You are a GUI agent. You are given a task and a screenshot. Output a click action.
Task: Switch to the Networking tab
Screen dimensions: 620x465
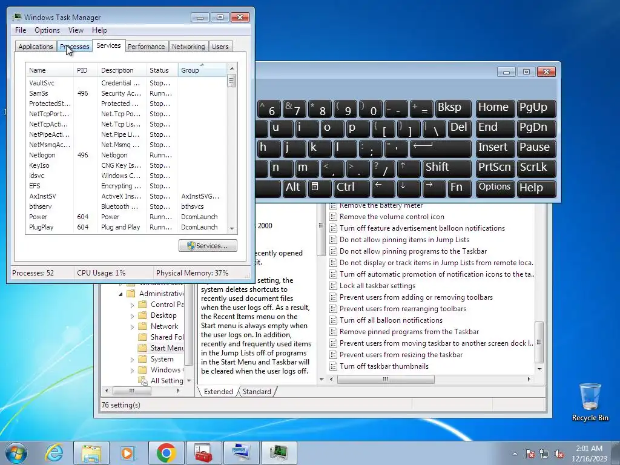[188, 47]
